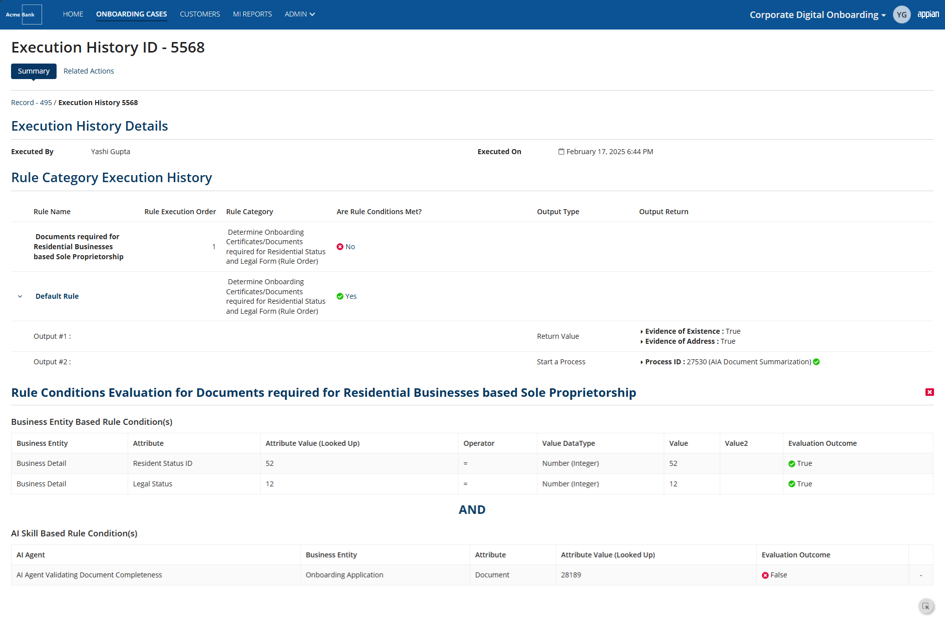Click the looked-up value 28189

(x=571, y=575)
